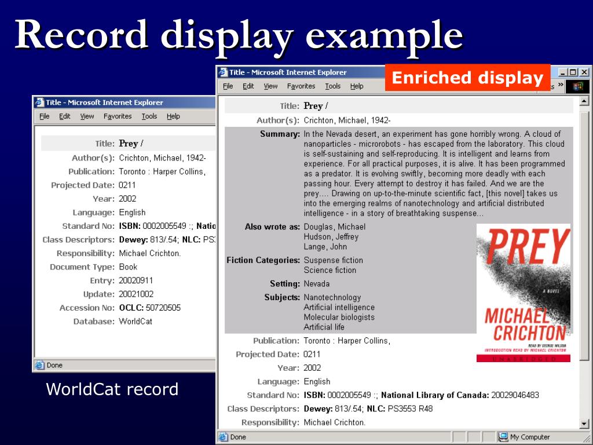
Task: Click 'Michael Crichton.' responsibility in WorldCat window
Action: tap(150, 253)
